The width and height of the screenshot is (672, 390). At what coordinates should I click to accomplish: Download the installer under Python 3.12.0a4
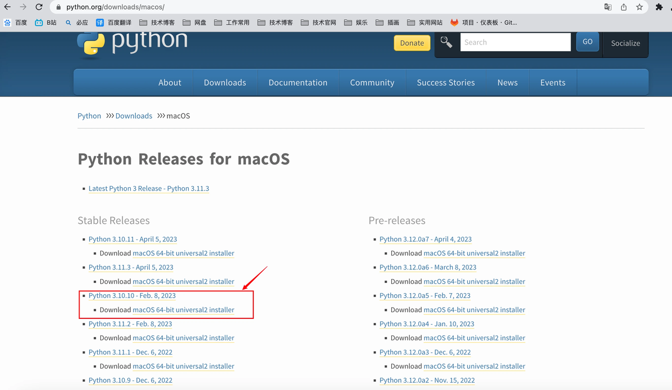[475, 338]
